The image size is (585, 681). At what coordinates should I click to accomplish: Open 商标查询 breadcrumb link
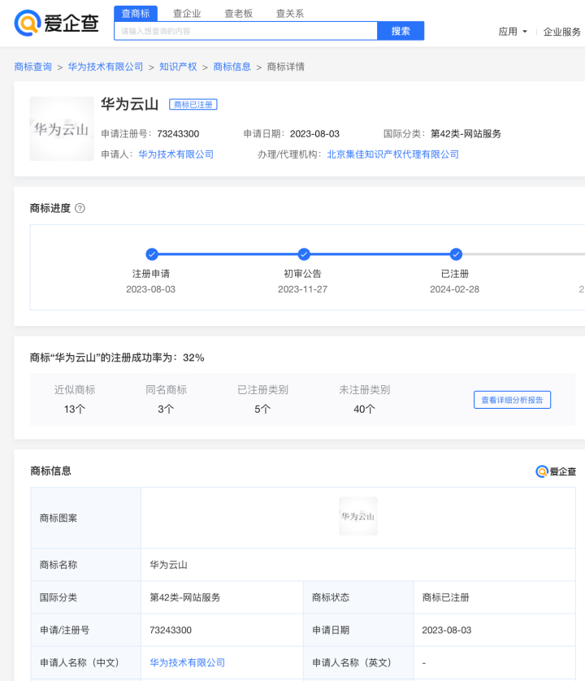point(33,67)
